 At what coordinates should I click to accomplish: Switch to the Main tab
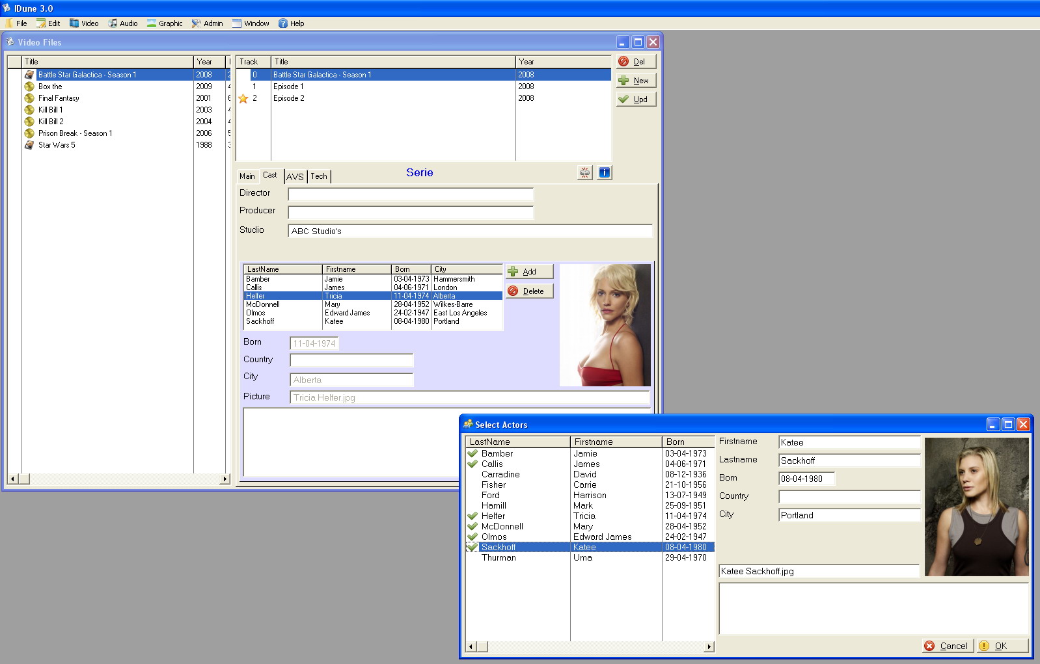247,176
